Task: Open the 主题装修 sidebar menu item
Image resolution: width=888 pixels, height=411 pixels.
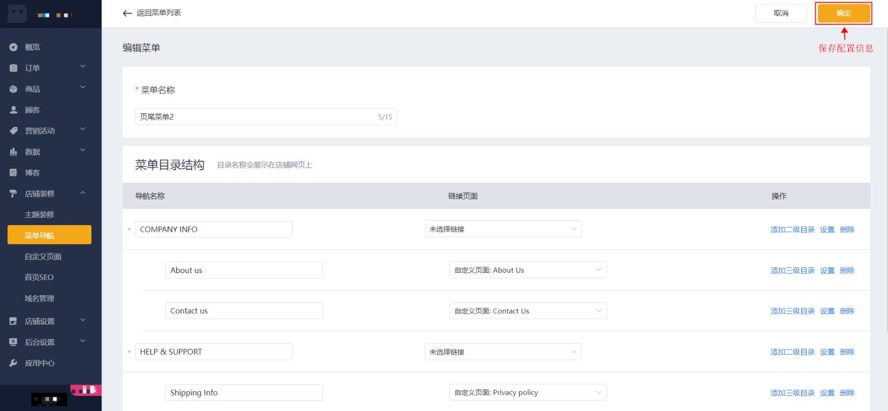Action: pos(39,215)
